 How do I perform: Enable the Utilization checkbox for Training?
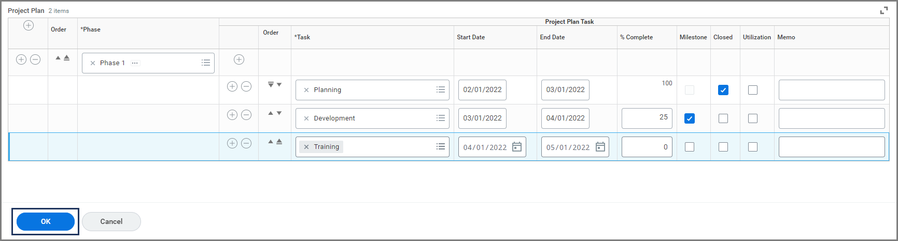pyautogui.click(x=752, y=147)
